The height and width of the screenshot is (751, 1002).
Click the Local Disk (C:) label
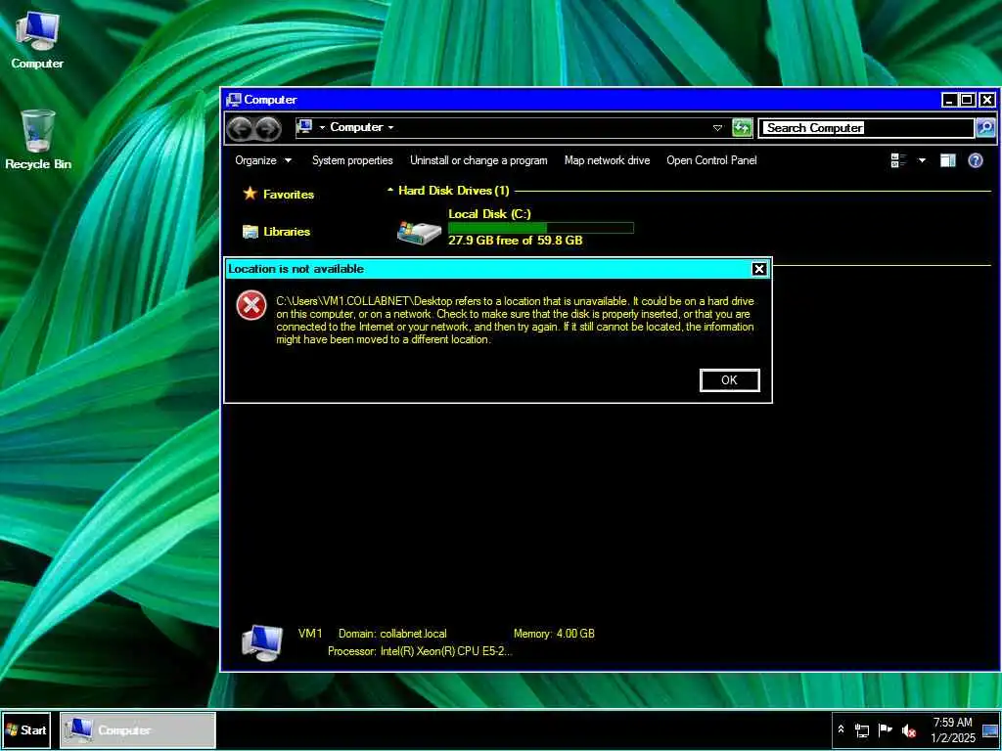[x=489, y=214]
